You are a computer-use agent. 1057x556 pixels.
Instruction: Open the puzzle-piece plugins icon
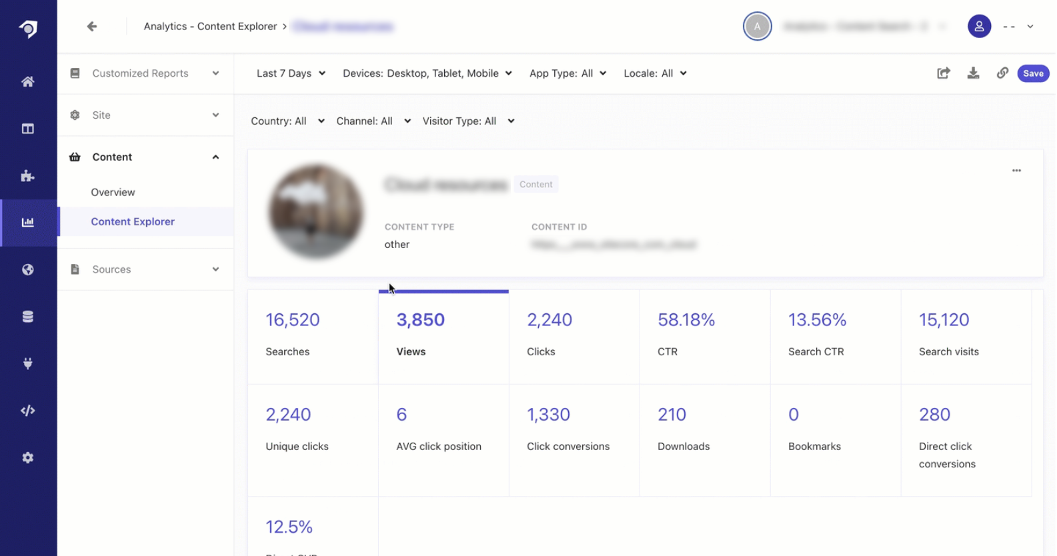point(28,176)
